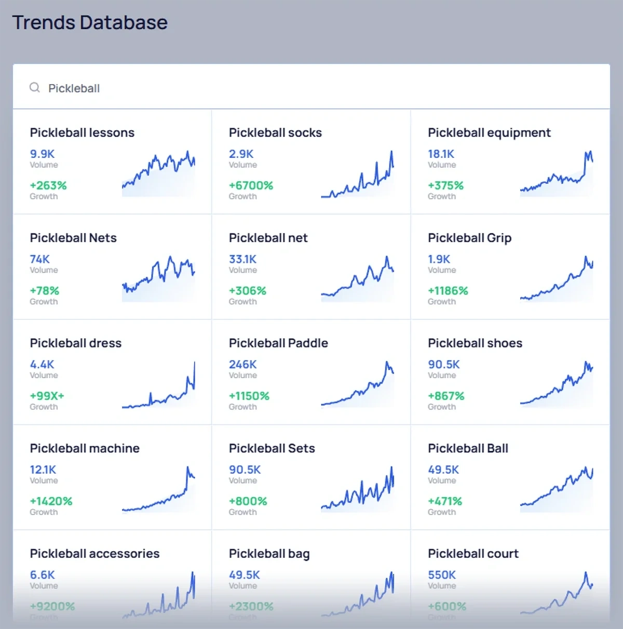Click the Pickleball bag trend title
Image resolution: width=623 pixels, height=629 pixels.
click(x=269, y=554)
